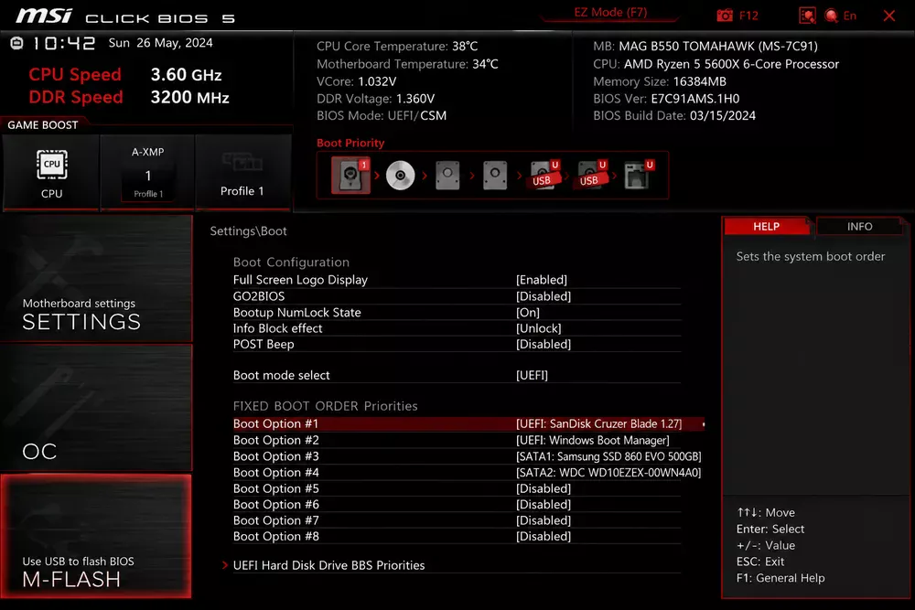
Task: Change the Bootup NumLock State value
Action: click(x=528, y=313)
